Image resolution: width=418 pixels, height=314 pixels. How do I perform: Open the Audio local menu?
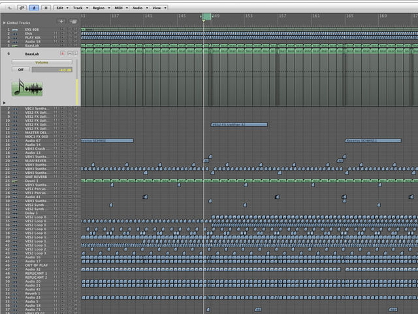tap(140, 8)
